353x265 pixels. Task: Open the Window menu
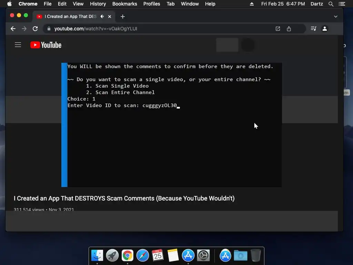point(190,4)
